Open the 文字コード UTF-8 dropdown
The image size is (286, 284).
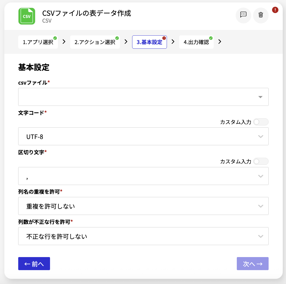pyautogui.click(x=143, y=136)
